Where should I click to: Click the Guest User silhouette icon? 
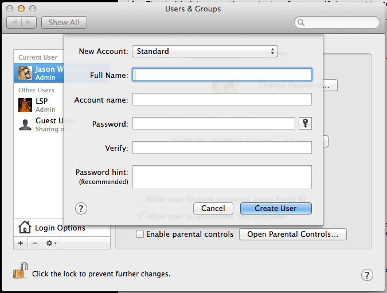(x=25, y=124)
